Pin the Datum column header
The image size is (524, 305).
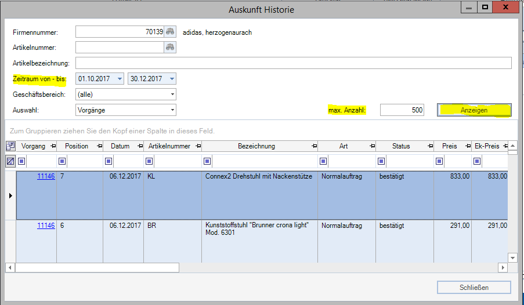(x=139, y=146)
